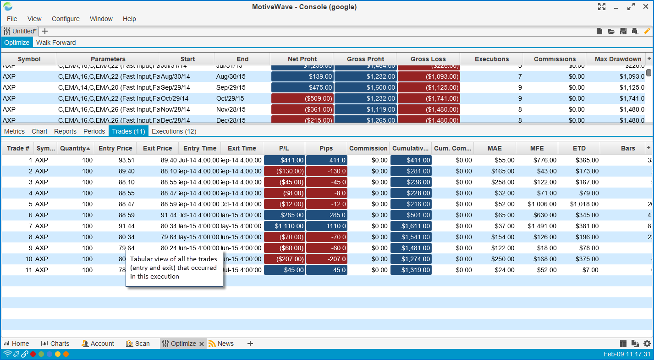Add a new tab beside Untitled
This screenshot has height=360, width=654.
(45, 31)
